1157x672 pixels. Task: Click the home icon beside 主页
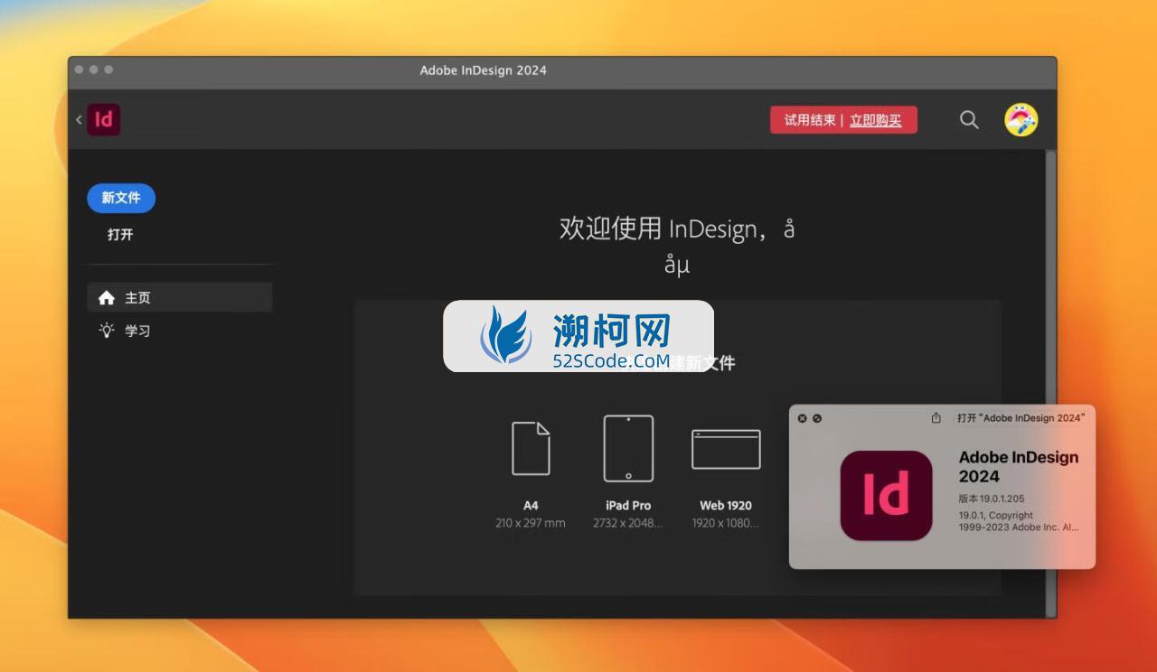click(107, 297)
